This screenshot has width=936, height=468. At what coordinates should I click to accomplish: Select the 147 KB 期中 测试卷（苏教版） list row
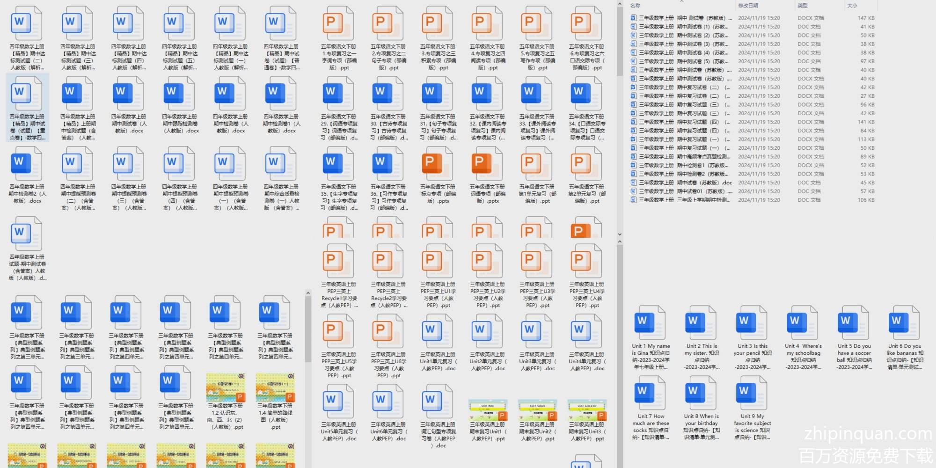(753, 18)
